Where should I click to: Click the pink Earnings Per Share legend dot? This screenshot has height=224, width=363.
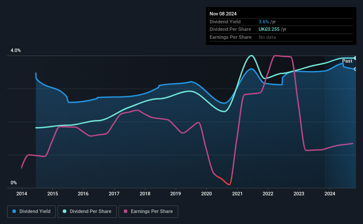pyautogui.click(x=126, y=211)
